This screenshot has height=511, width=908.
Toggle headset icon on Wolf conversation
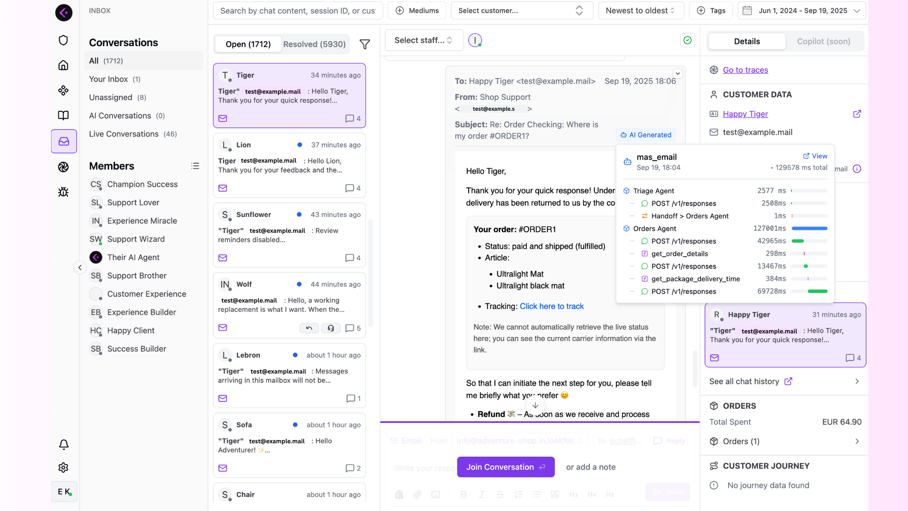(x=331, y=328)
